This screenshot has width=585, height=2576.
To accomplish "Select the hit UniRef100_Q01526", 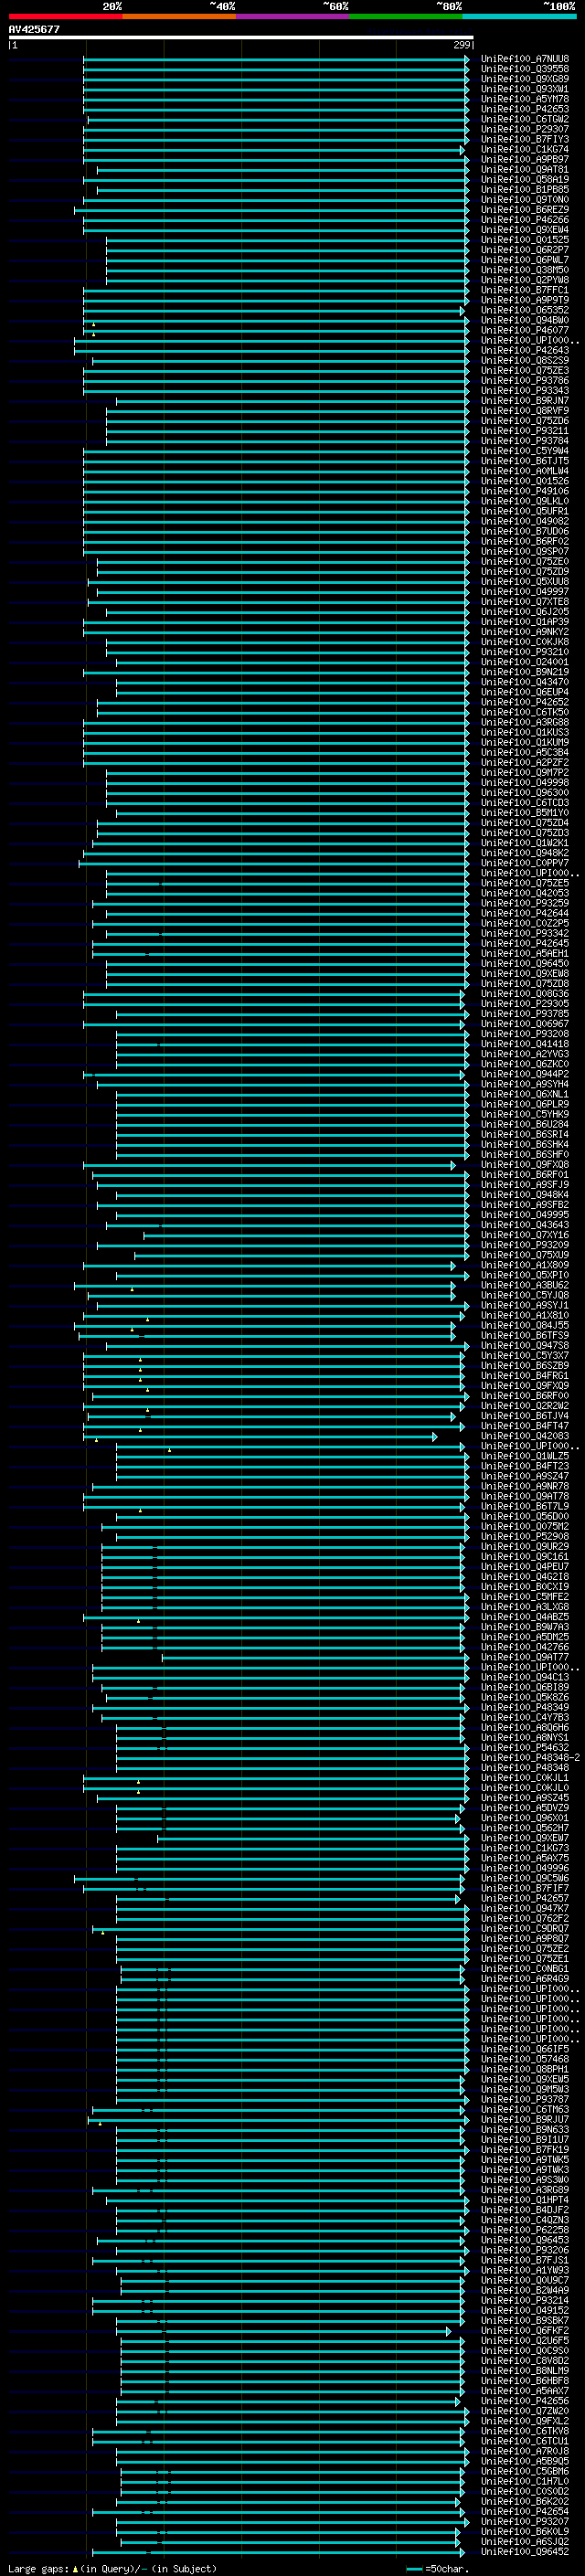I will (524, 481).
